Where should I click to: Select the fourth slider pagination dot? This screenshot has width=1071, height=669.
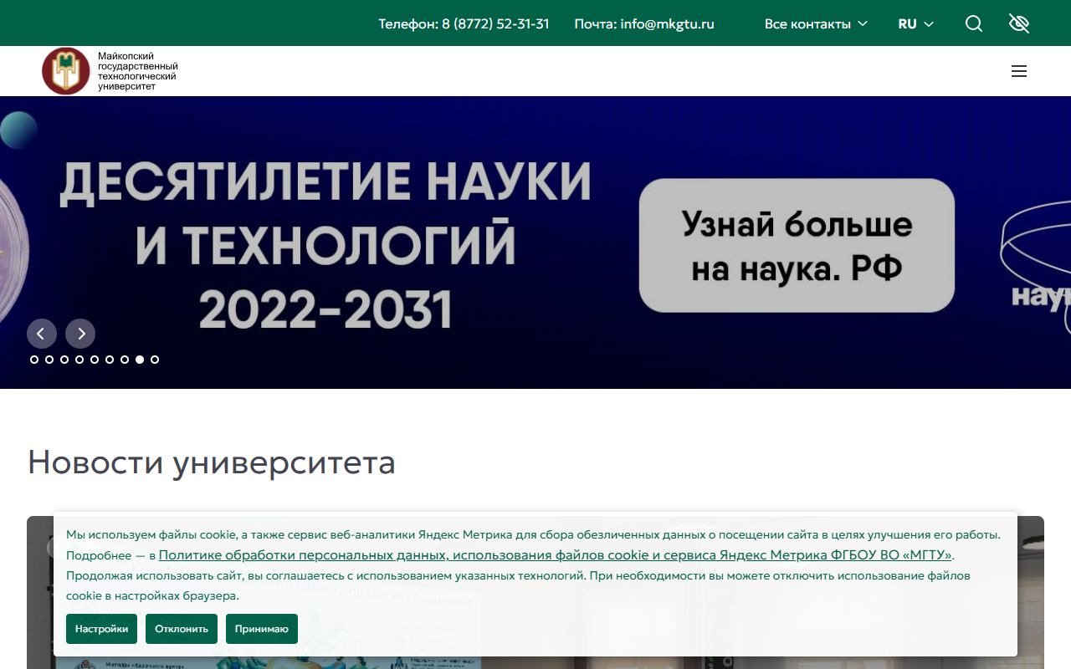pos(79,360)
